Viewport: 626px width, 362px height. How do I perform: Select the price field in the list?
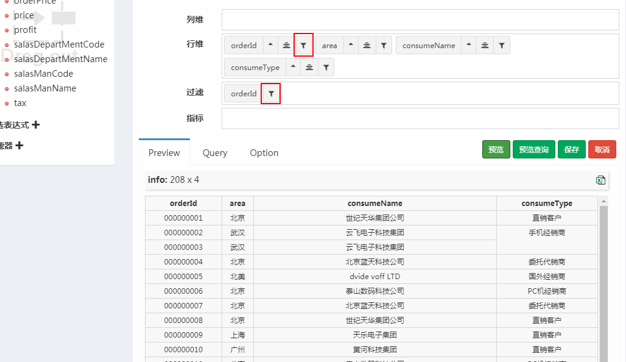pos(24,15)
